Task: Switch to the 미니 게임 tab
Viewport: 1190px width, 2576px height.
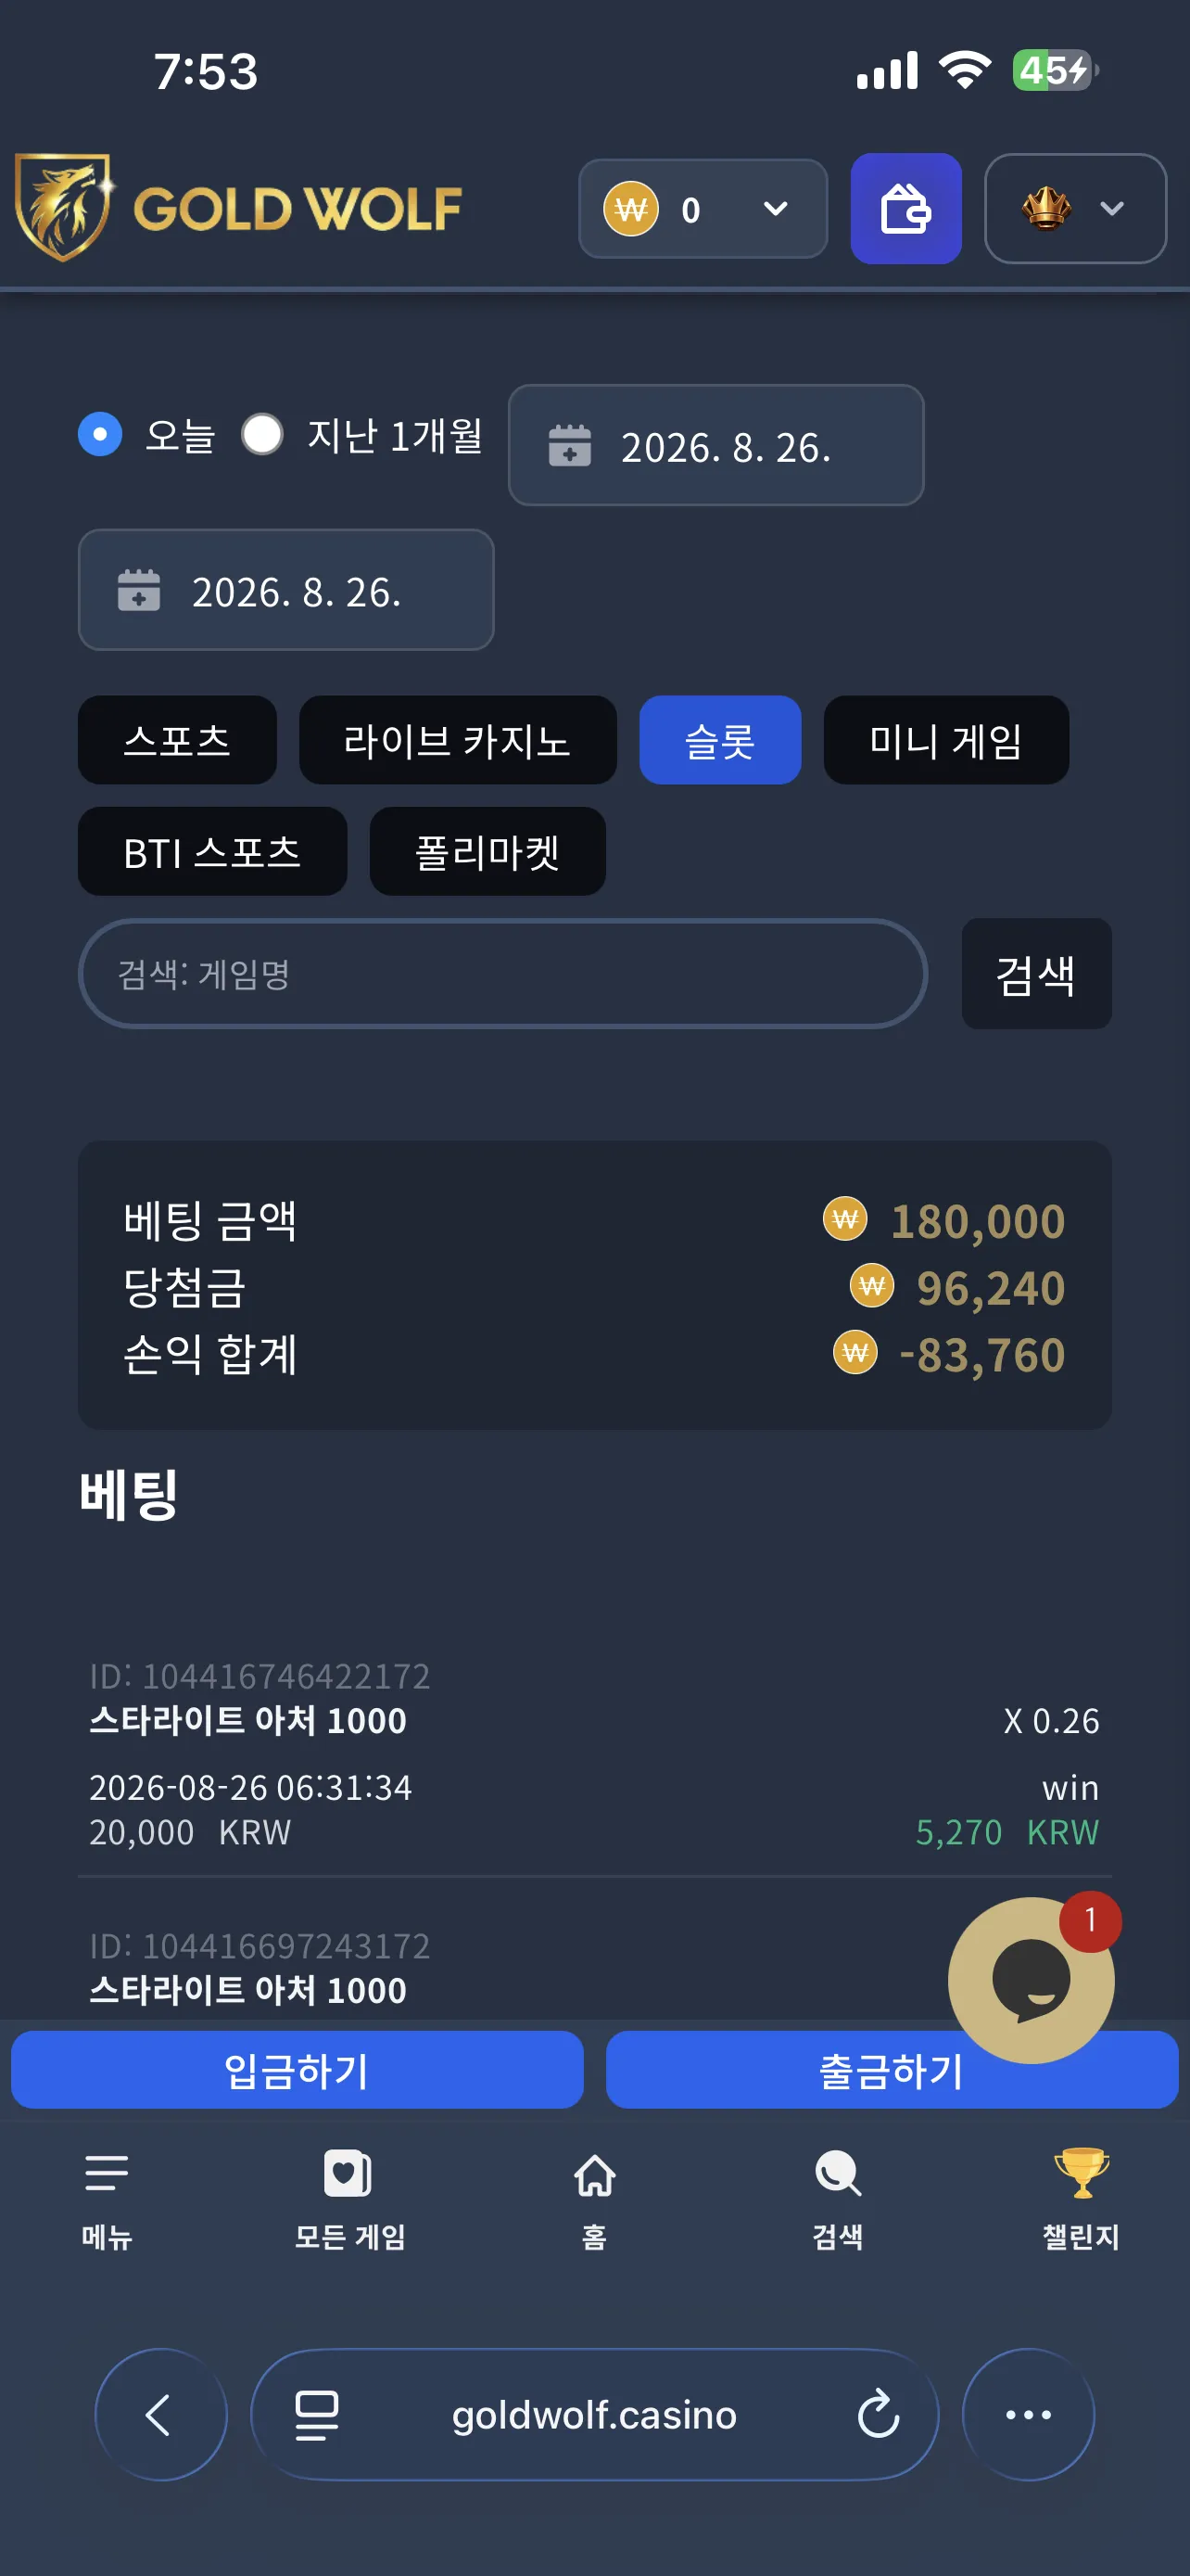Action: (x=945, y=740)
